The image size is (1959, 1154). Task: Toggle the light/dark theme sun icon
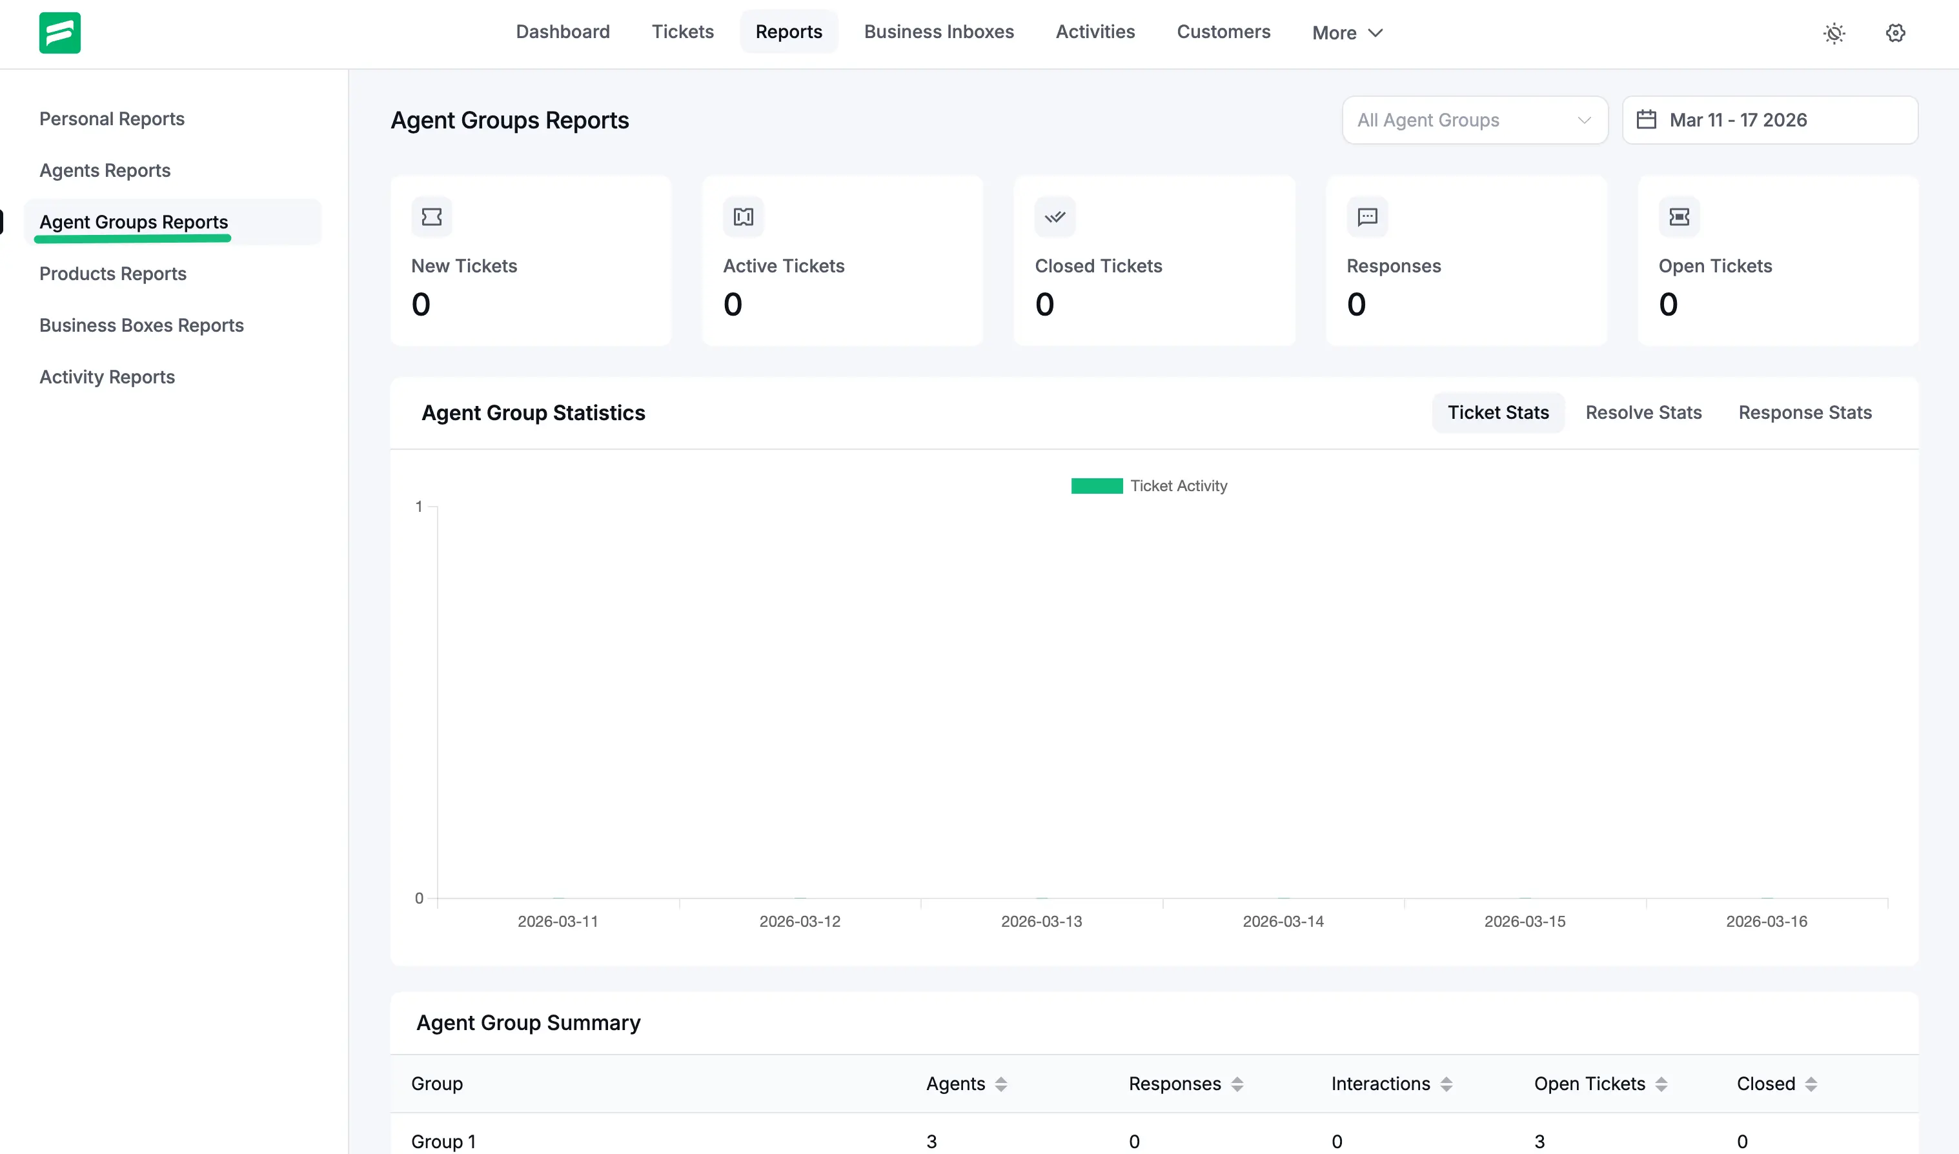tap(1834, 33)
